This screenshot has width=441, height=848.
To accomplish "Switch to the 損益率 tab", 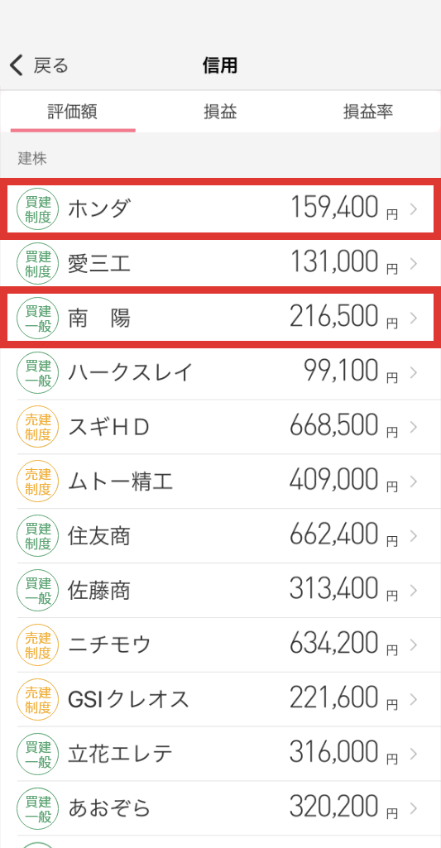I will pyautogui.click(x=368, y=112).
